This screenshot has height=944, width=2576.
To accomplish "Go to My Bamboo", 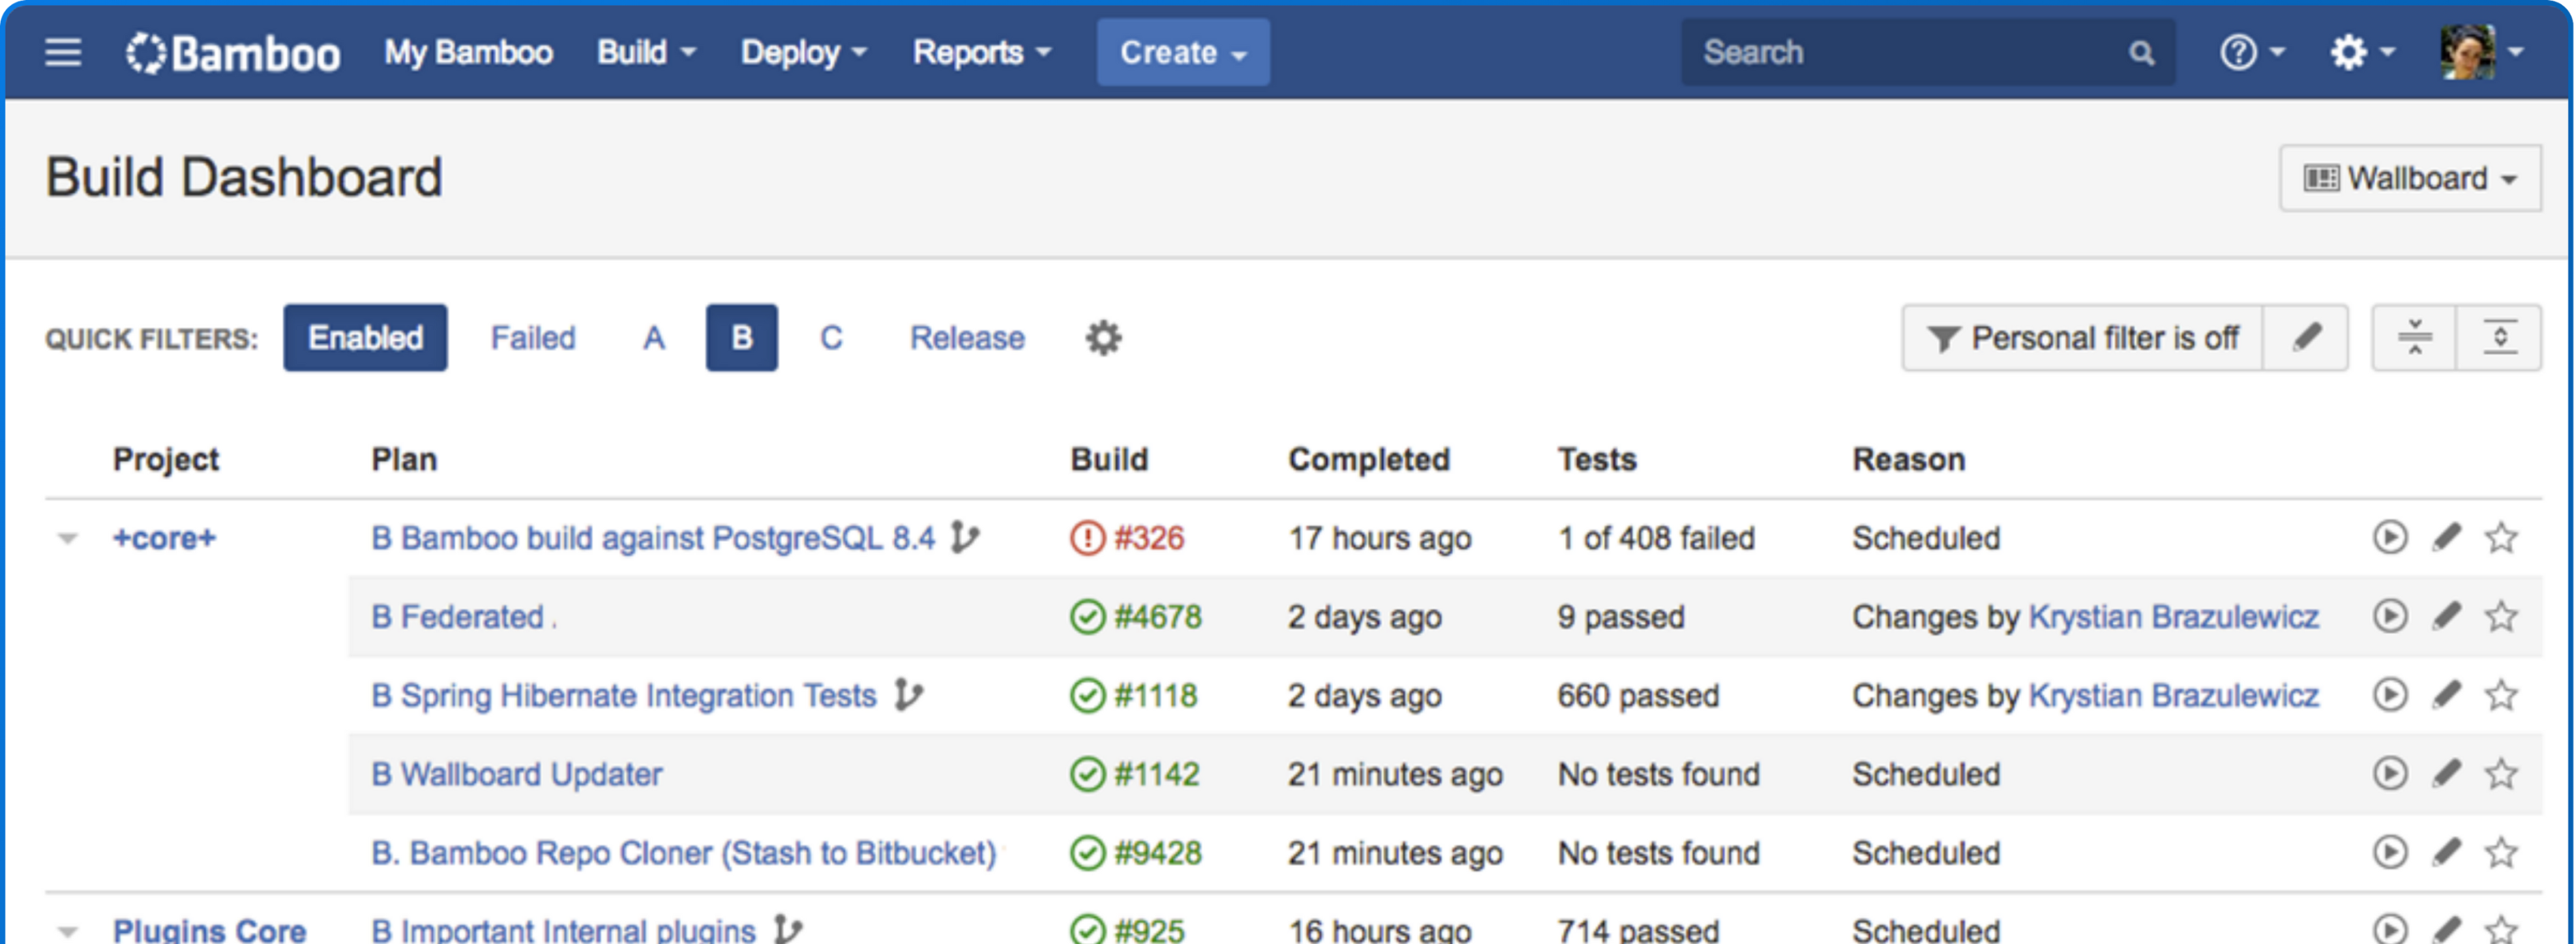I will 468,52.
